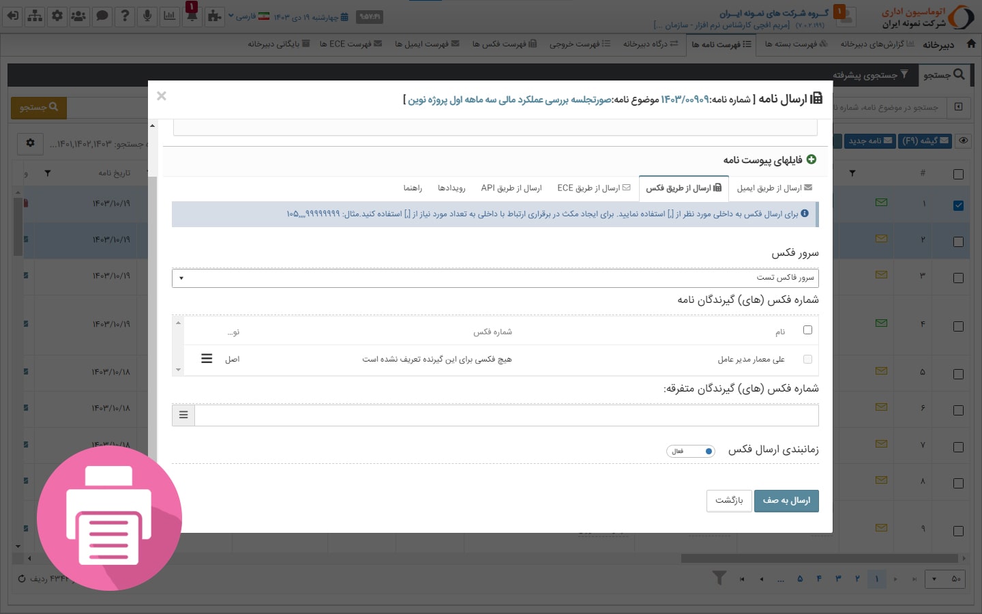
Task: Open the help question mark icon
Action: tap(124, 16)
